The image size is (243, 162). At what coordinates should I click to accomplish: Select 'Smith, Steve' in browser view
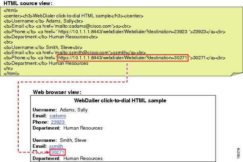coord(73,140)
